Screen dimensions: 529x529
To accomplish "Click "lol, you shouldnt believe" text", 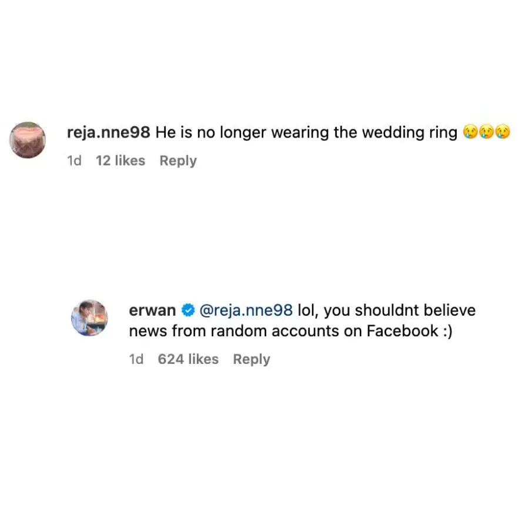I will (x=387, y=310).
